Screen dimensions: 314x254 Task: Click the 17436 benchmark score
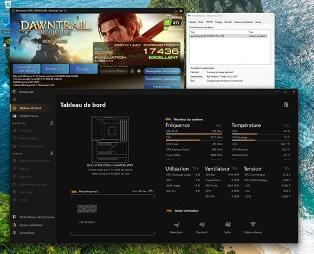161,51
